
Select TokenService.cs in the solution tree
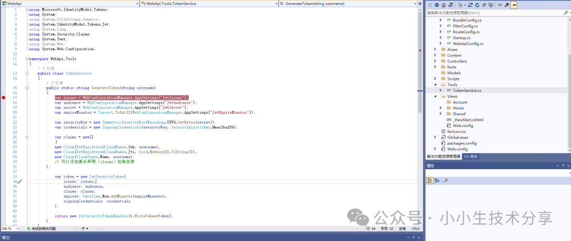[467, 90]
